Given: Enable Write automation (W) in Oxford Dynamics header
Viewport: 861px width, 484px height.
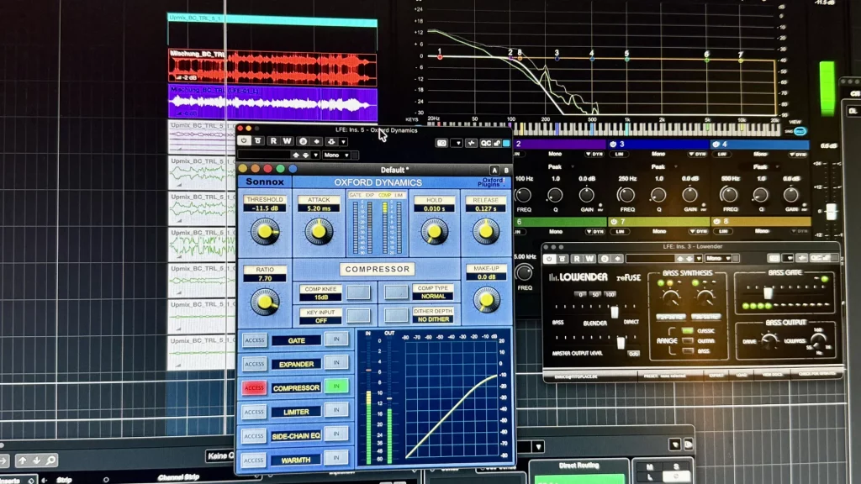Looking at the screenshot, I should point(288,141).
